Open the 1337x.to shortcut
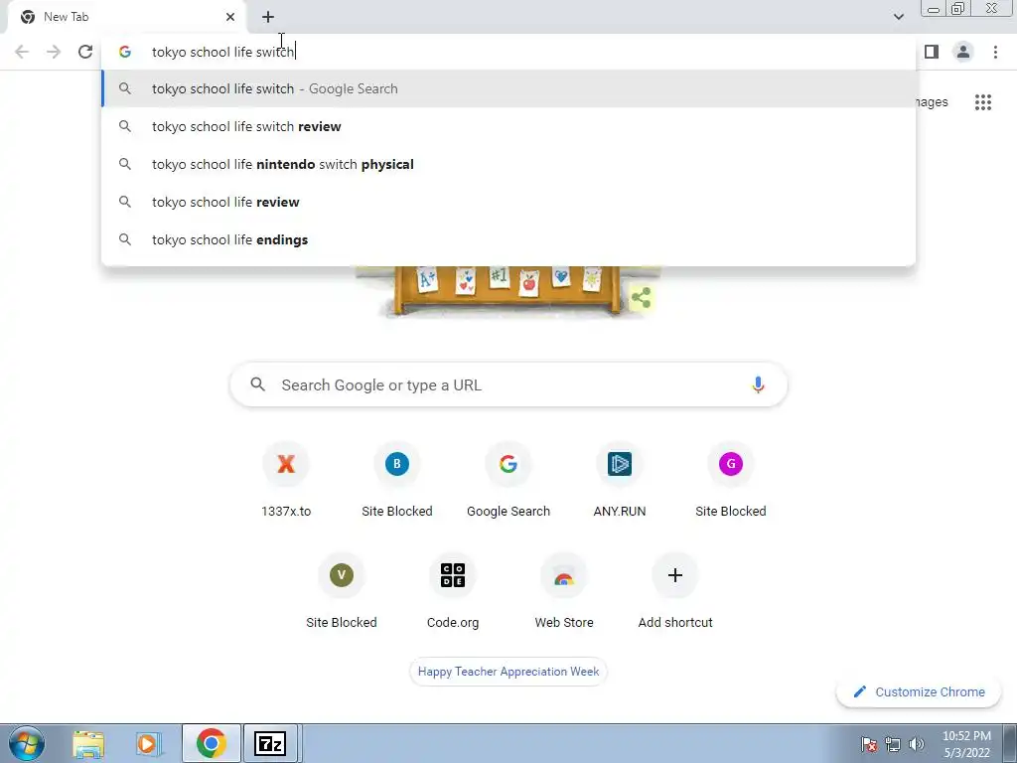Image resolution: width=1017 pixels, height=763 pixels. [x=286, y=480]
